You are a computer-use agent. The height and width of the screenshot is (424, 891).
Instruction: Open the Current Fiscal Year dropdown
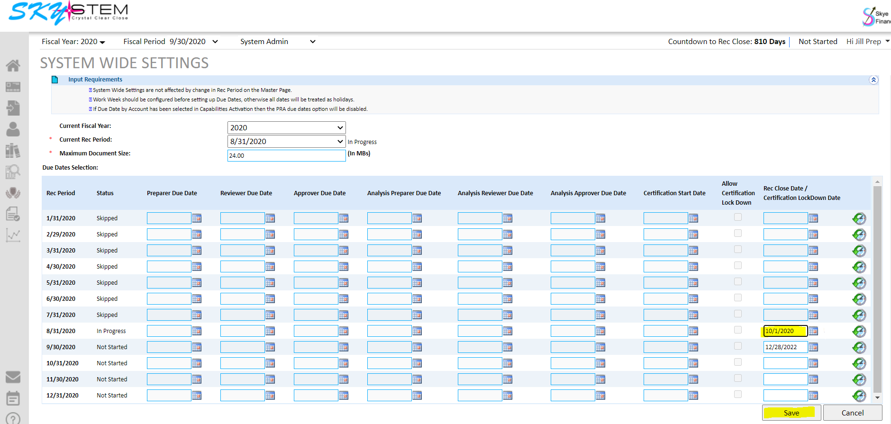tap(286, 128)
